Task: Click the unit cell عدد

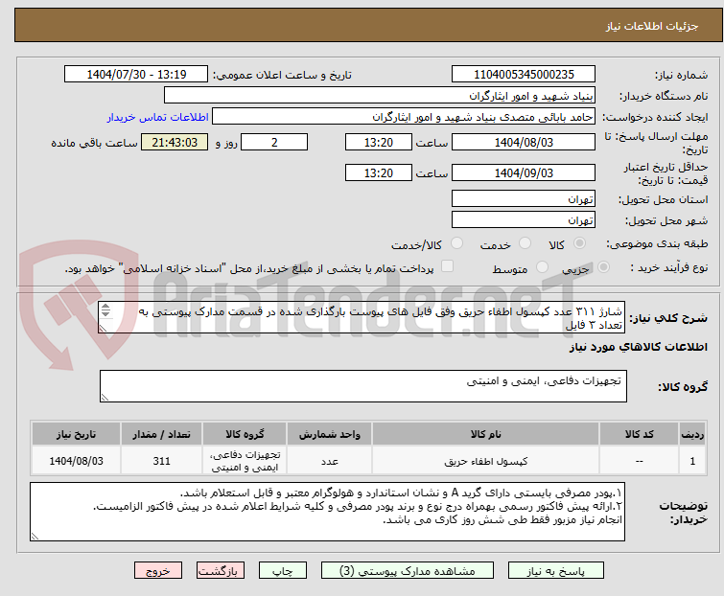Action: coord(329,461)
